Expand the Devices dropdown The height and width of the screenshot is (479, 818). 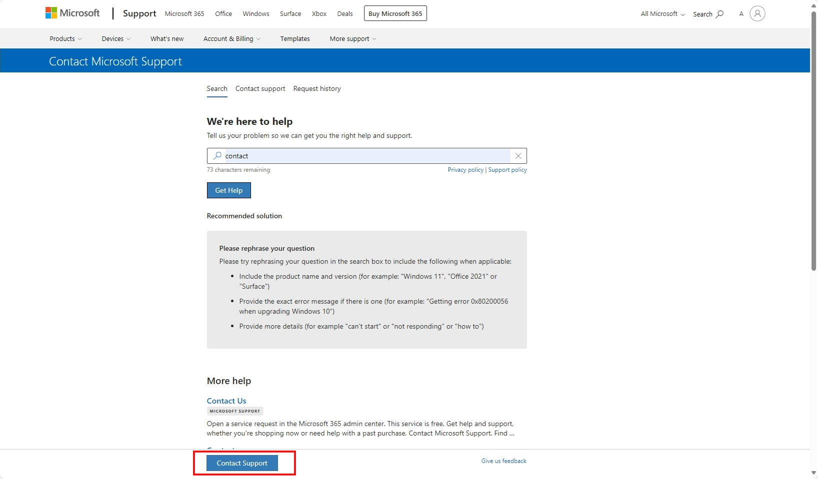(x=116, y=38)
